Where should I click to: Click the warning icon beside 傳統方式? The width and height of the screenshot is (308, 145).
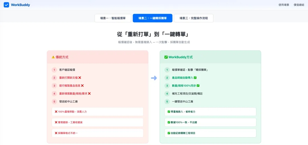(x=53, y=57)
